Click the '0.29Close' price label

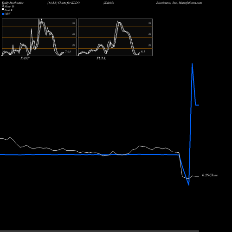coord(210,175)
